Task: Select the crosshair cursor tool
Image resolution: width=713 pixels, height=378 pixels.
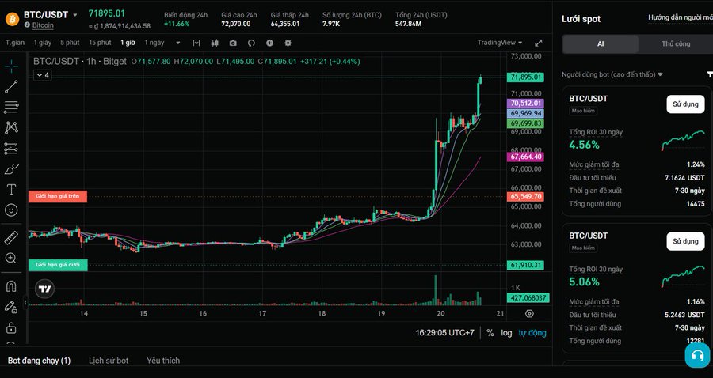Action: [x=11, y=66]
